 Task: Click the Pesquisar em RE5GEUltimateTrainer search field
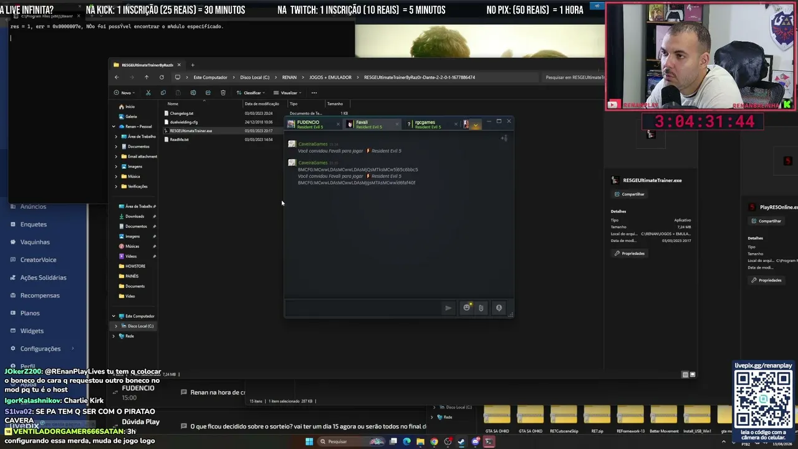(x=574, y=77)
